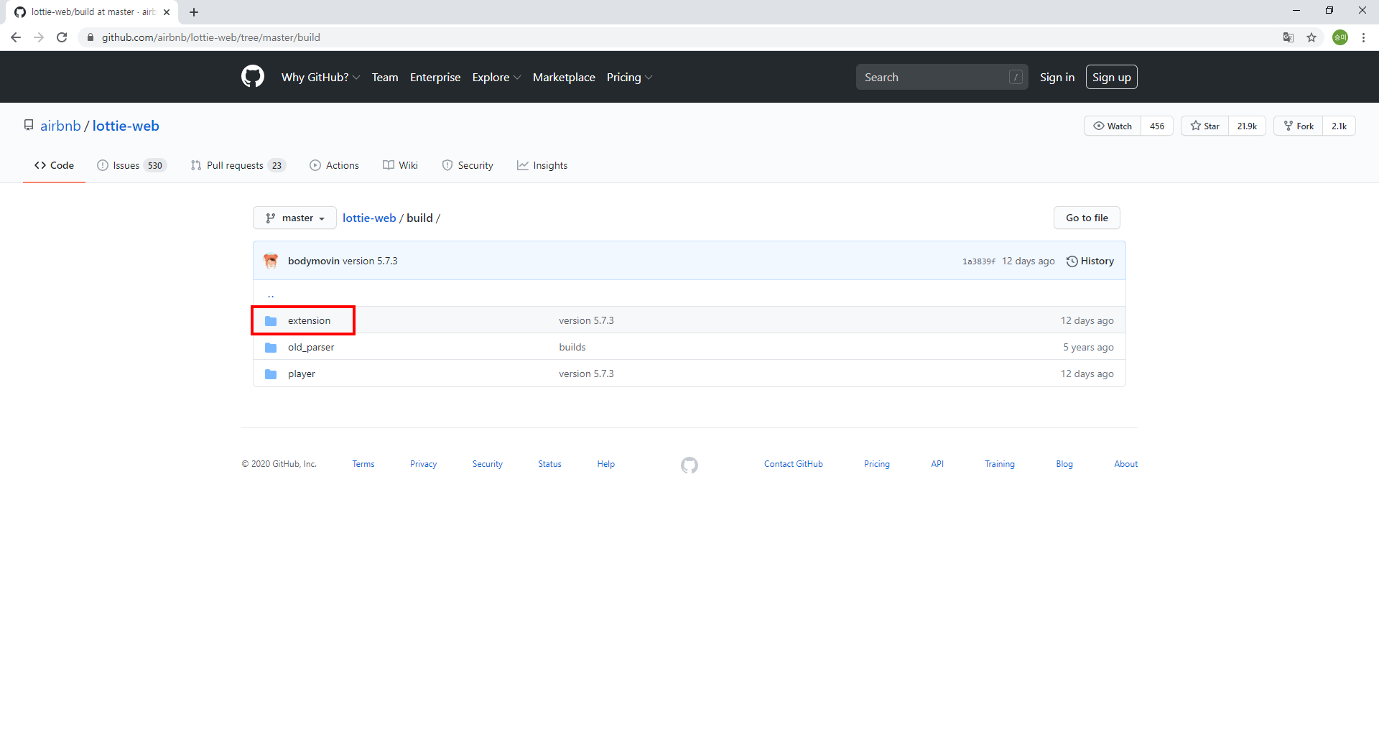Open footer Status link
Image resolution: width=1379 pixels, height=747 pixels.
(549, 464)
